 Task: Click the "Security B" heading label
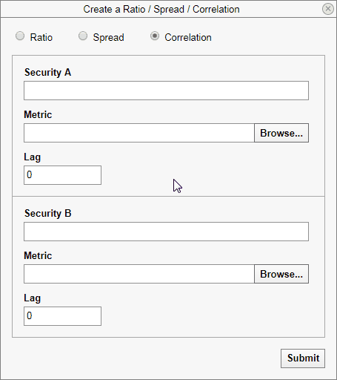click(48, 214)
